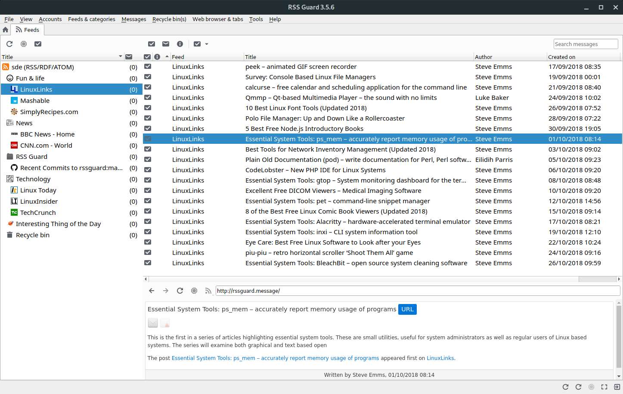
Task: Open the Web browser & tabs menu
Action: coord(218,19)
